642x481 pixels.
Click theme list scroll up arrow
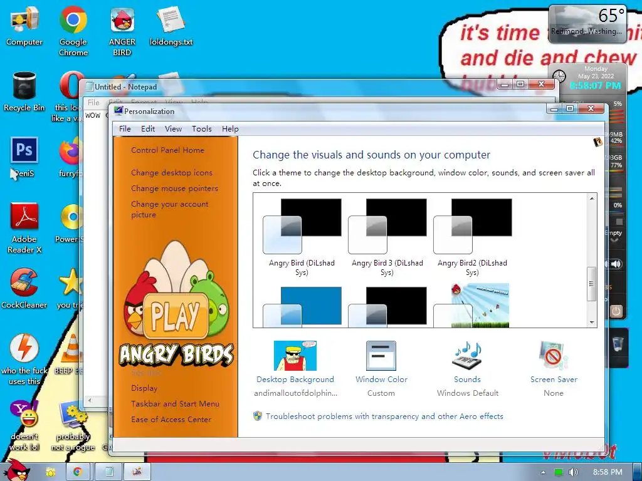(592, 199)
